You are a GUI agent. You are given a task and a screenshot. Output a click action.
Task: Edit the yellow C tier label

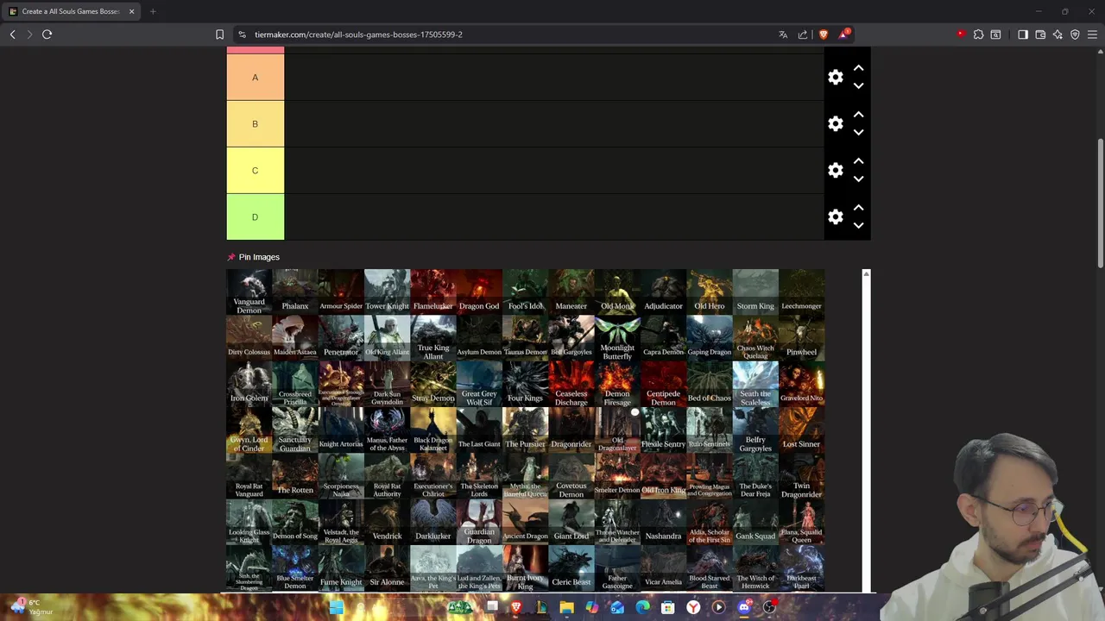coord(255,170)
